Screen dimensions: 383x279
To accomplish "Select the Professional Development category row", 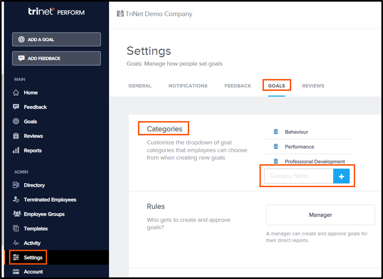I will (308, 161).
